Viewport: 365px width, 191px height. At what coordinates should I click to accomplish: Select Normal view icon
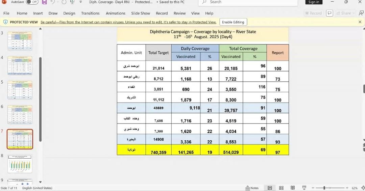[270, 188]
